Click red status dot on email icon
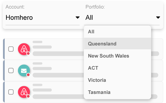The width and height of the screenshot is (166, 103). click(28, 75)
